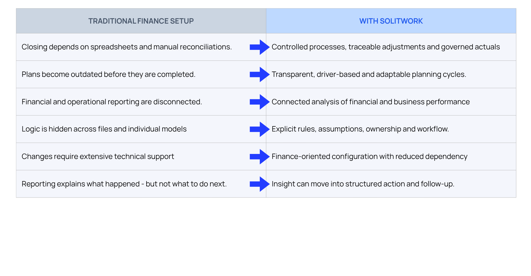Click Finance-oriented configuration with reduced dependency

tap(370, 157)
